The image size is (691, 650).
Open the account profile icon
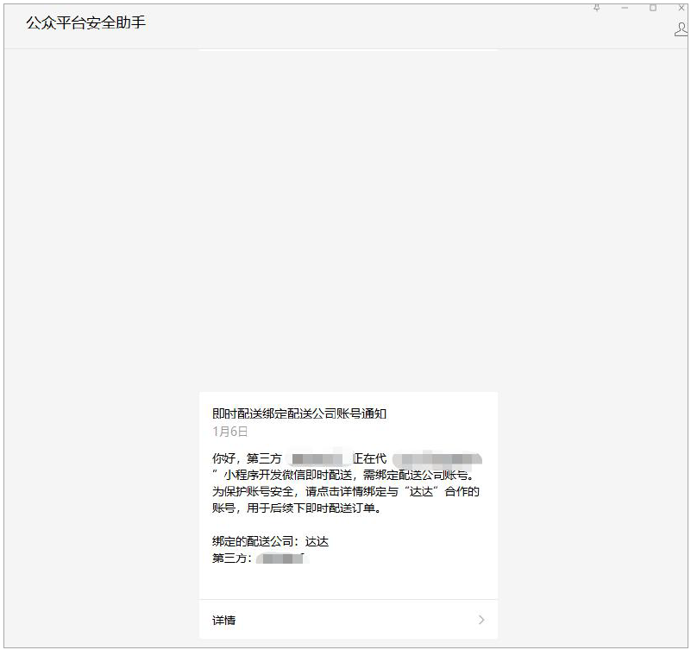681,29
